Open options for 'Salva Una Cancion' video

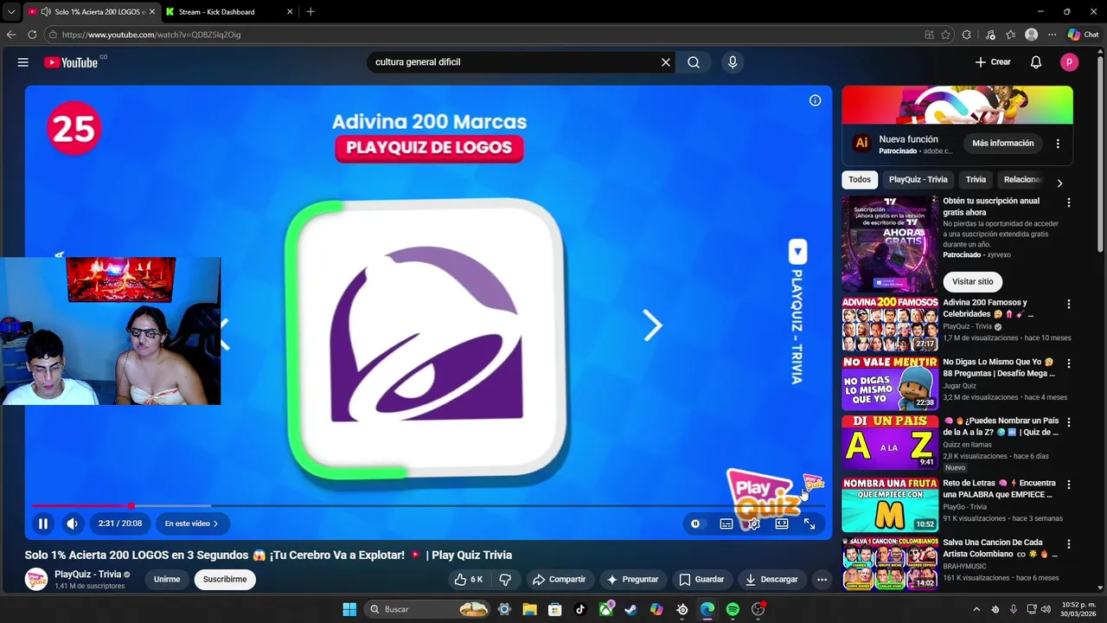[x=1068, y=544]
